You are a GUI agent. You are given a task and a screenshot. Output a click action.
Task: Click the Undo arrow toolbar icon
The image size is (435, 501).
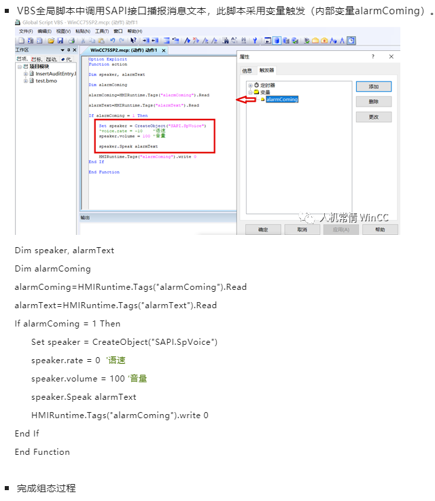(111, 41)
